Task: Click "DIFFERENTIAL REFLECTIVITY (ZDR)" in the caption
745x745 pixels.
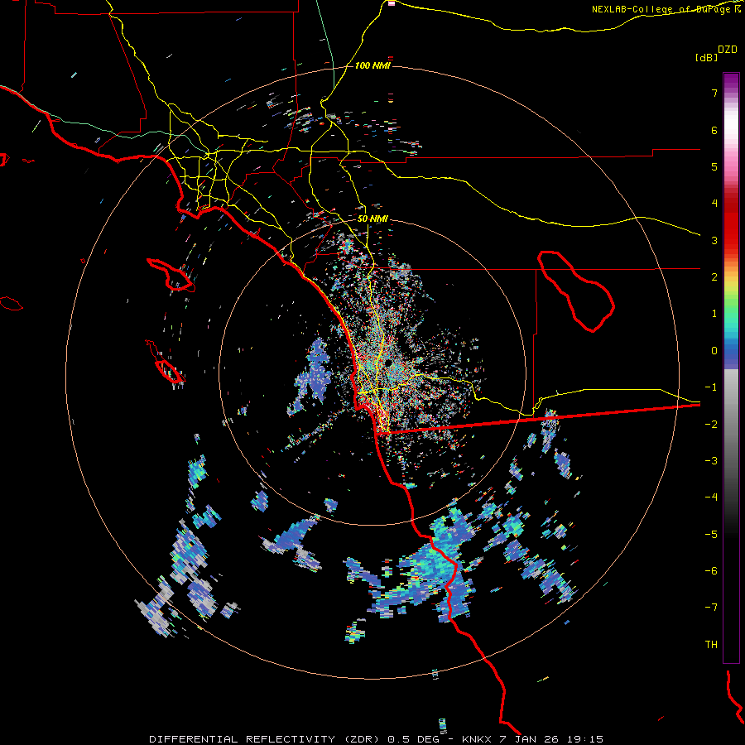Action: click(266, 739)
